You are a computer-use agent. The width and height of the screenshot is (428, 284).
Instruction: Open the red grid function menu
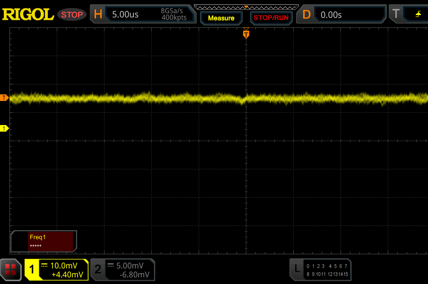tap(11, 269)
